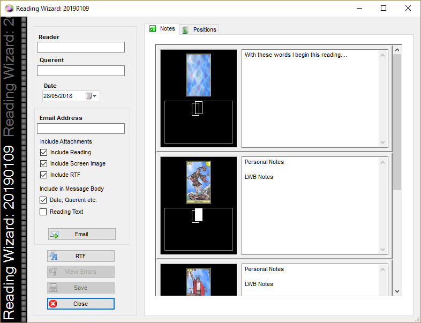
Task: Click the Reading Wizard app icon in title bar
Action: point(9,9)
